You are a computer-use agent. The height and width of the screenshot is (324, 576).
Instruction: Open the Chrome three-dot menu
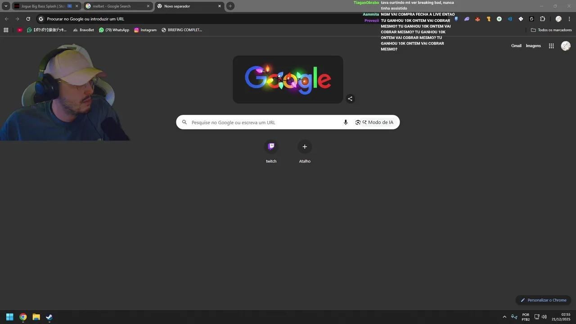(569, 19)
